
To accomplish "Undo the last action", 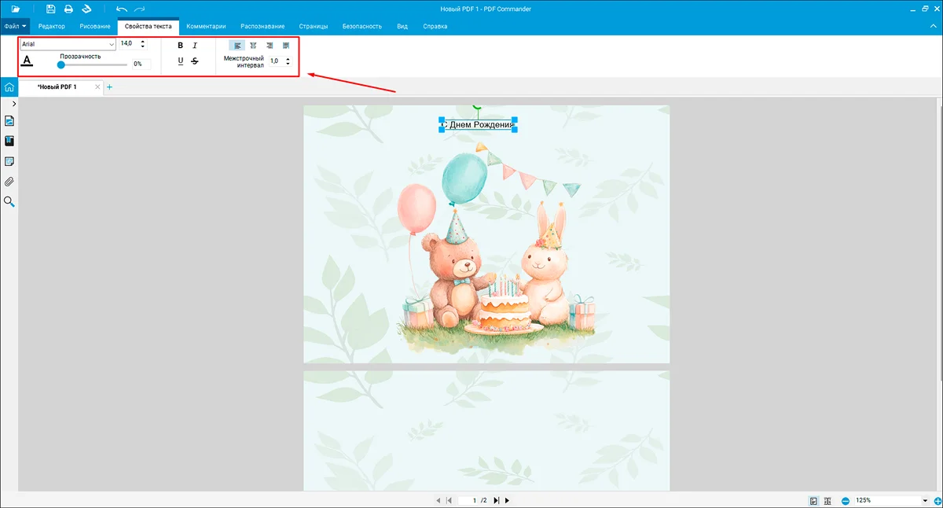I will coord(122,9).
